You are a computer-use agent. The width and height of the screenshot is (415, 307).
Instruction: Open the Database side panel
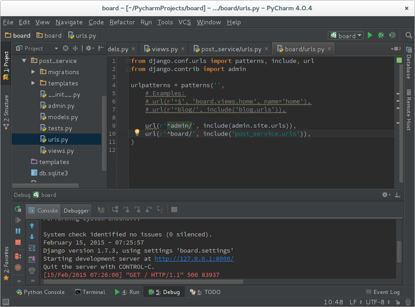click(409, 63)
